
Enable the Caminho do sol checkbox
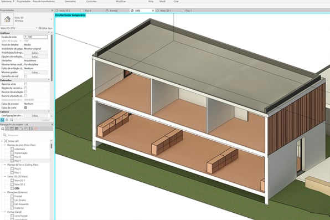coord(25,76)
